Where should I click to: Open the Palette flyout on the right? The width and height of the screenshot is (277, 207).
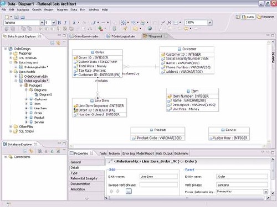273,57
